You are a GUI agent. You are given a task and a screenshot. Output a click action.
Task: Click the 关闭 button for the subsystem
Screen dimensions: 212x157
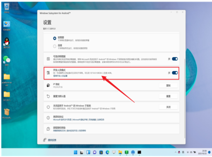[x=168, y=107]
